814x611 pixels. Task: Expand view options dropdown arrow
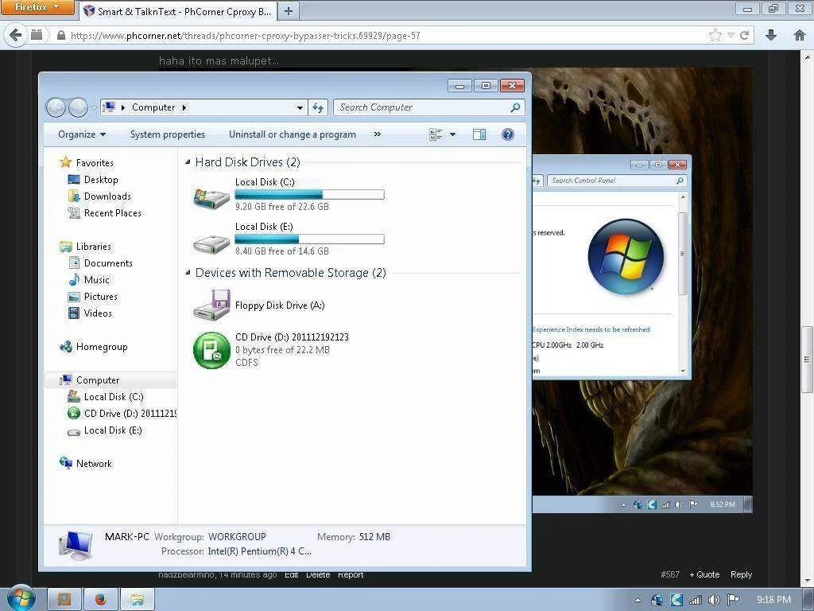[452, 134]
